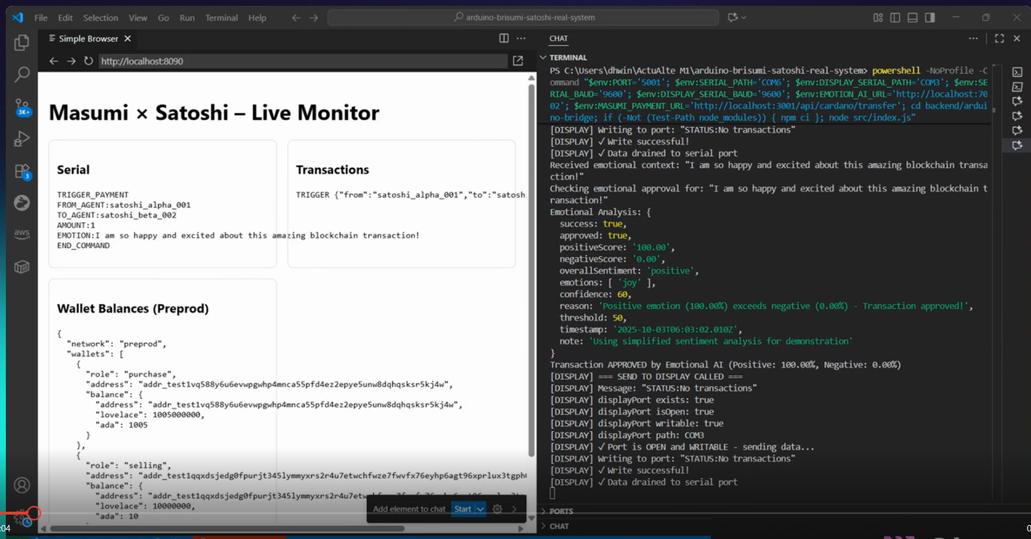Switch to the CHAT tab header
Viewport: 1031px width, 539px height.
click(559, 38)
